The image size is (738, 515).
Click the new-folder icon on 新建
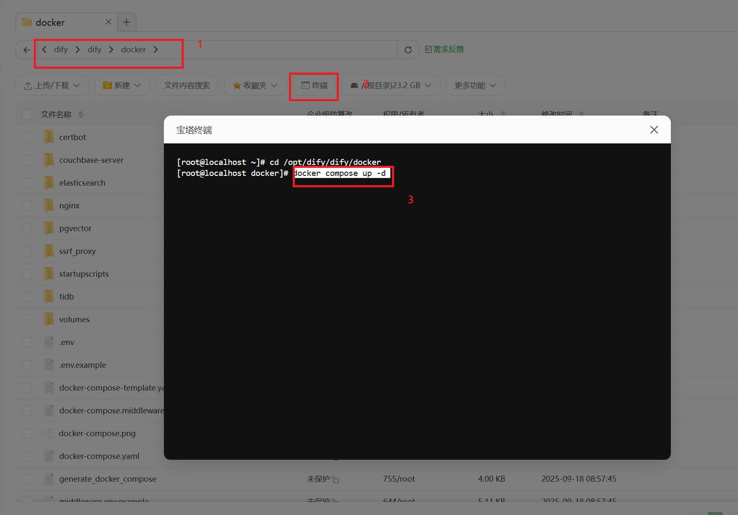[x=107, y=85]
